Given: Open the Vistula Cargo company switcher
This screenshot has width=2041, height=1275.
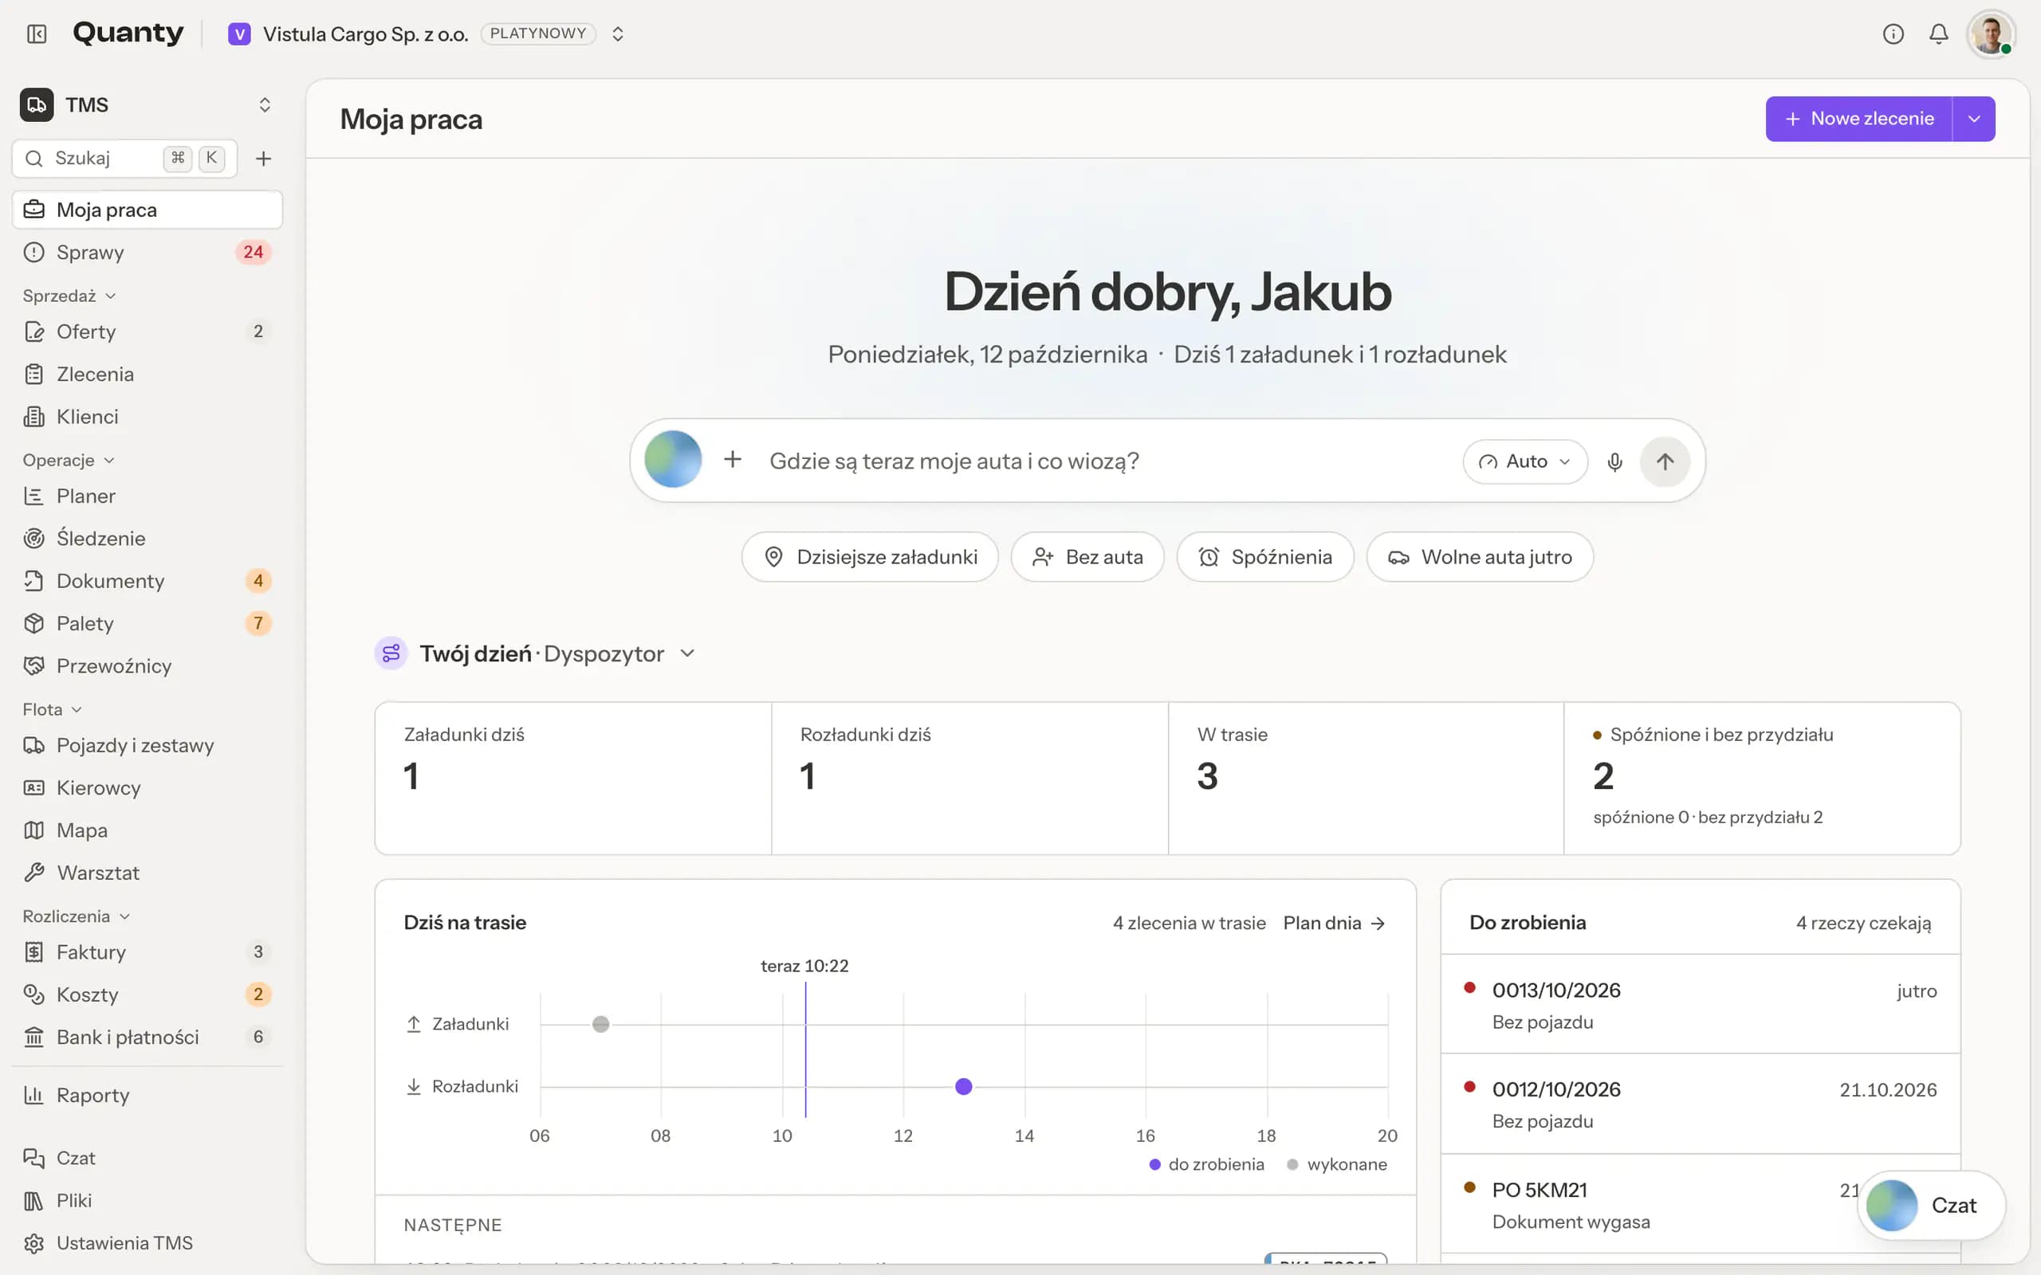Looking at the screenshot, I should (427, 33).
